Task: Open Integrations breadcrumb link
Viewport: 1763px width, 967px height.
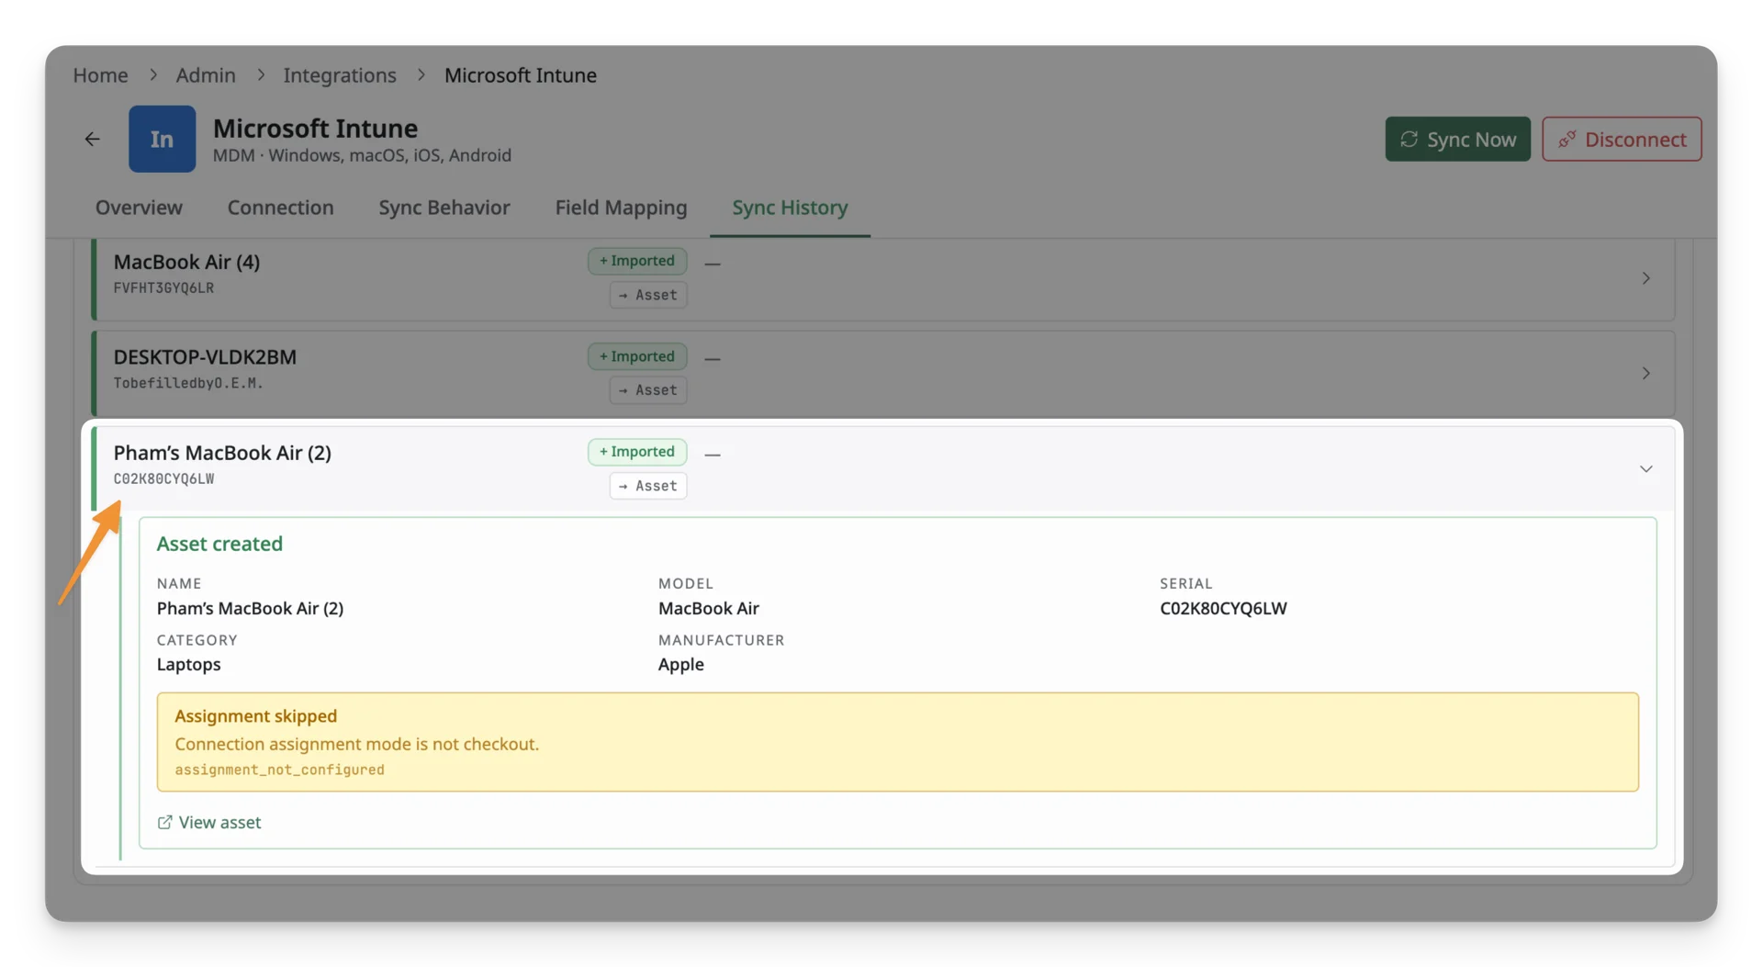Action: coord(340,75)
